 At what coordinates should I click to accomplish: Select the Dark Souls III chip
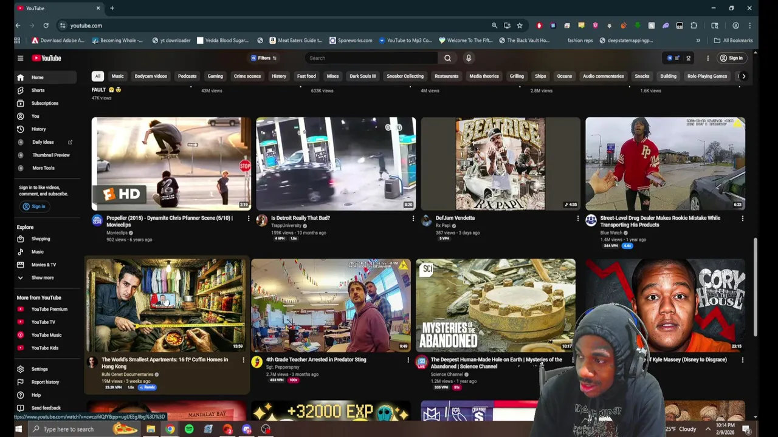(x=362, y=76)
